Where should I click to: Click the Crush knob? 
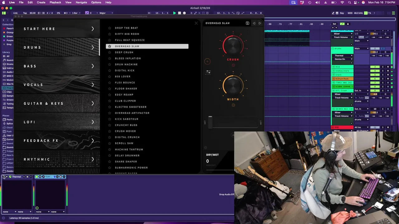(233, 46)
